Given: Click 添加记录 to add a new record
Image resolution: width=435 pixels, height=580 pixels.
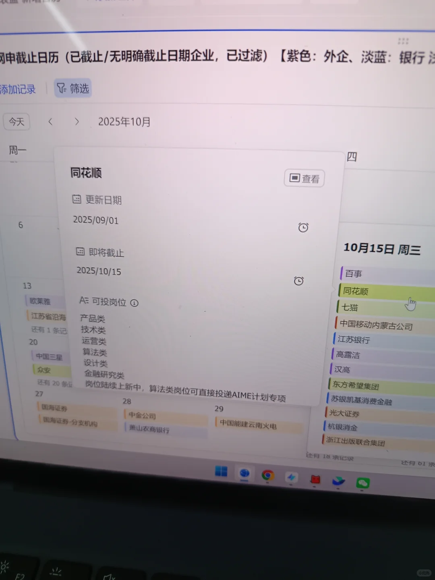Looking at the screenshot, I should click(18, 89).
